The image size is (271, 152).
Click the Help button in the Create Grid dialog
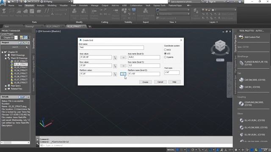[174, 82]
